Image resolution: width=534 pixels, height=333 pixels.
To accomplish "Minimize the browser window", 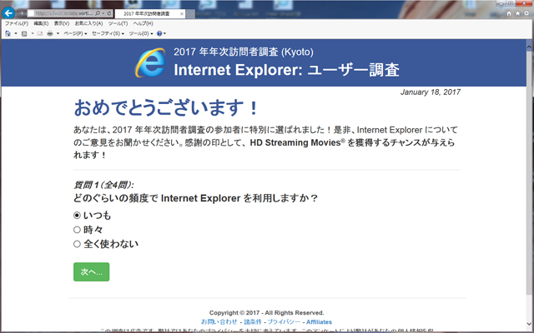I will [x=501, y=3].
